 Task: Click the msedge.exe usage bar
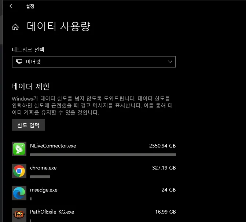point(31,199)
